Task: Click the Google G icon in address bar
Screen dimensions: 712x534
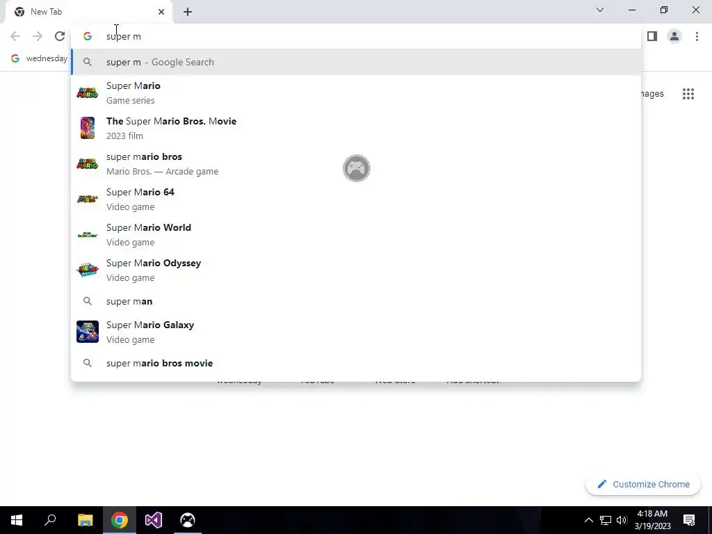Action: tap(88, 36)
